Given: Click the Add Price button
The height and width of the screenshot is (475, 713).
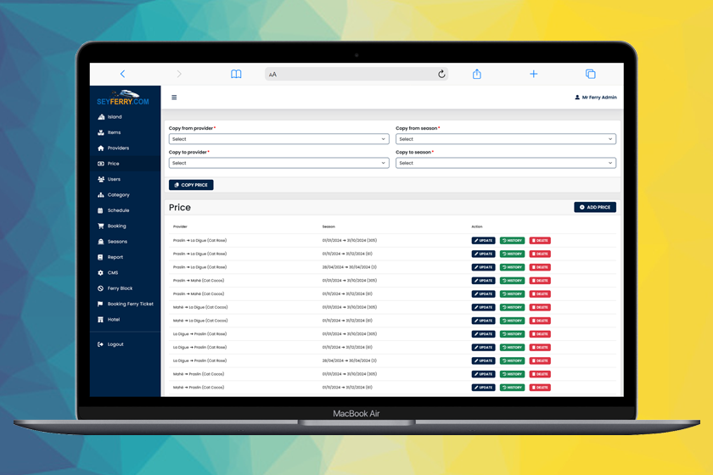Looking at the screenshot, I should 595,207.
